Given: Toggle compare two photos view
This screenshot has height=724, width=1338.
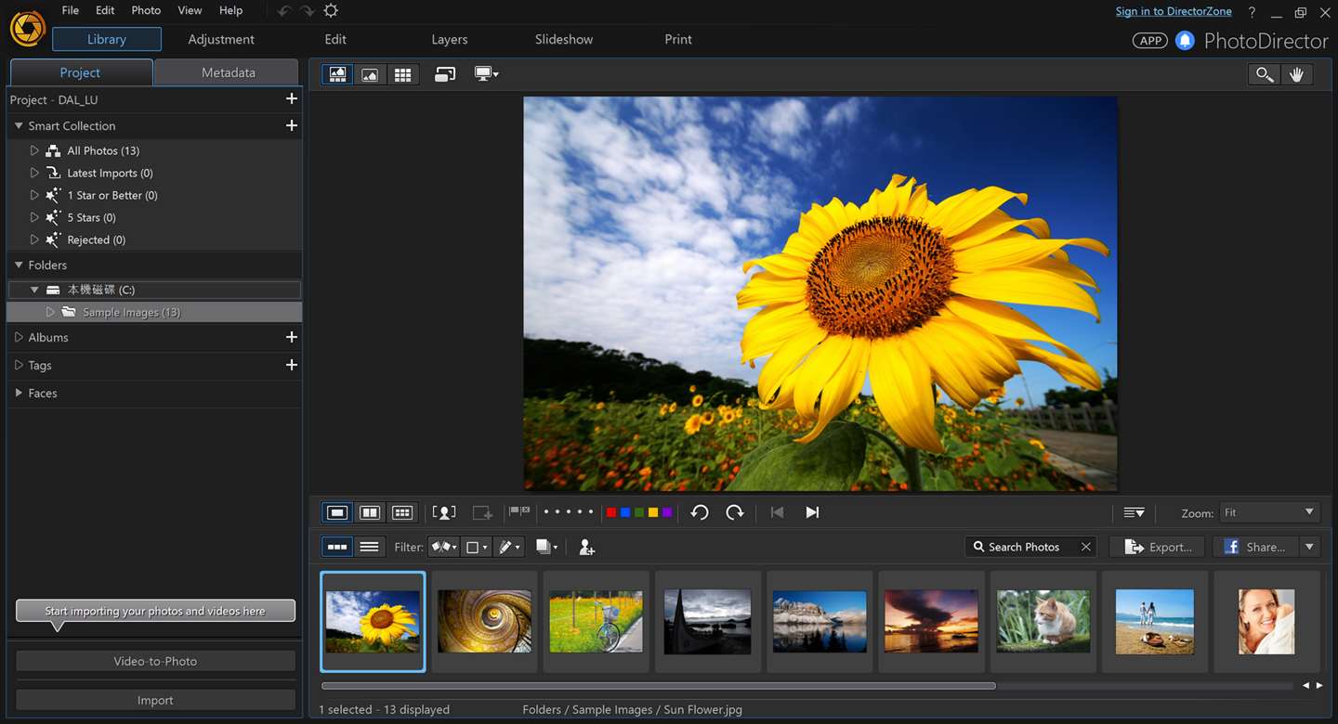Looking at the screenshot, I should coord(370,512).
